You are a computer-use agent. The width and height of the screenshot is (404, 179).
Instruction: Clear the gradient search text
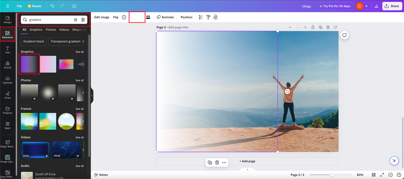pos(75,20)
